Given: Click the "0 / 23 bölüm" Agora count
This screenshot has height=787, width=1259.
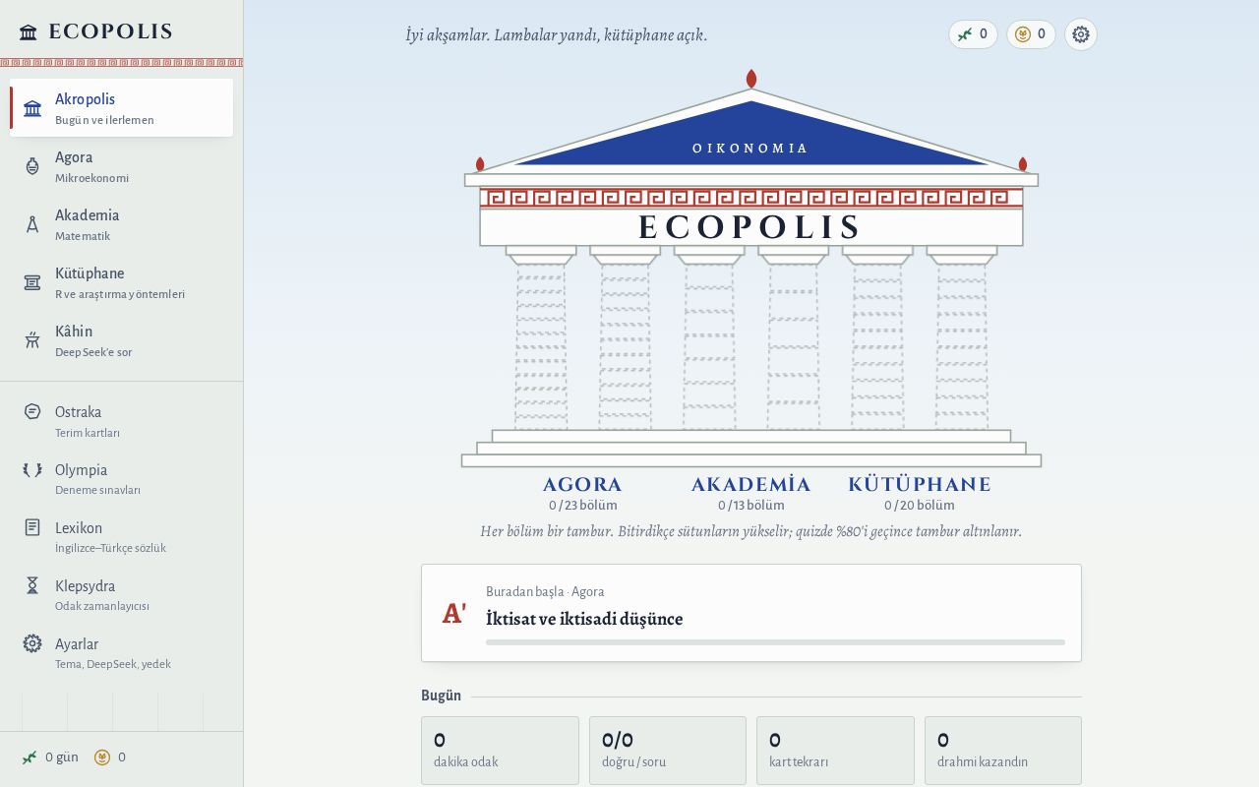Looking at the screenshot, I should [x=583, y=506].
